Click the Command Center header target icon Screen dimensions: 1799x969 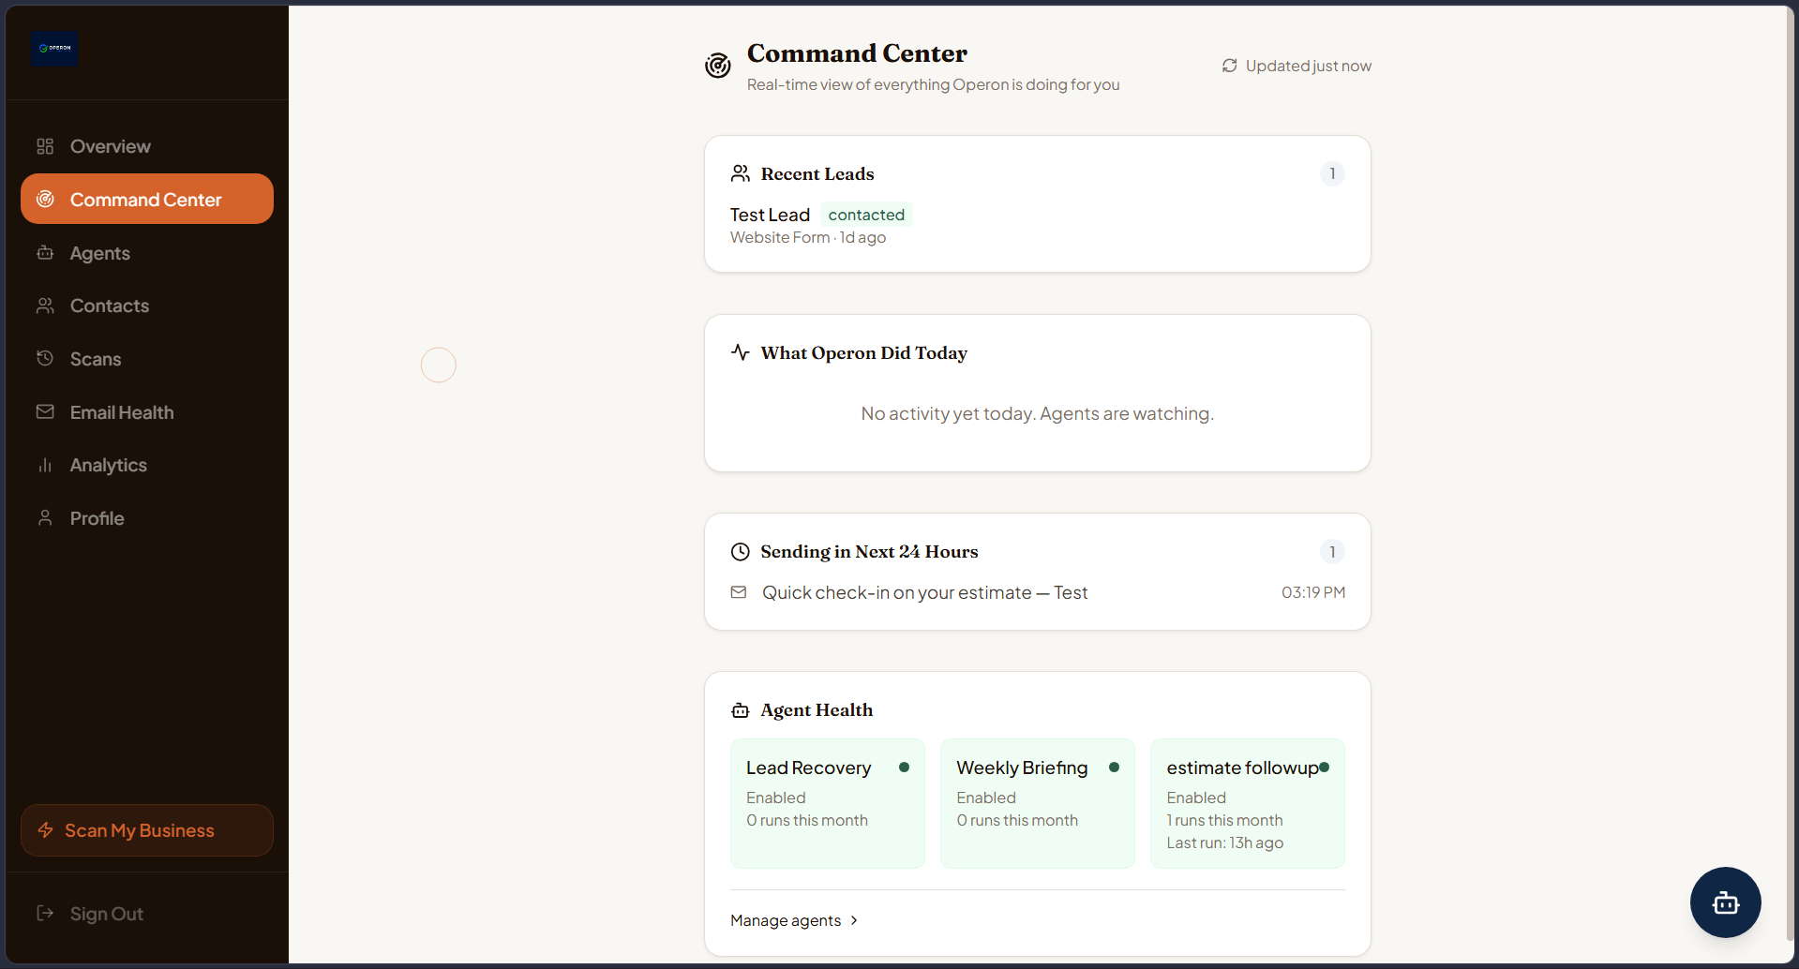[718, 66]
